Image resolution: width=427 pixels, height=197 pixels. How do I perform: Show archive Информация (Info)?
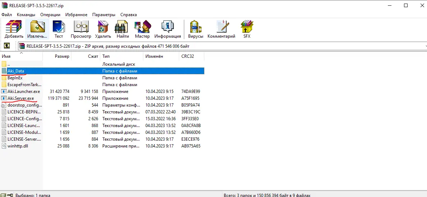167,29
